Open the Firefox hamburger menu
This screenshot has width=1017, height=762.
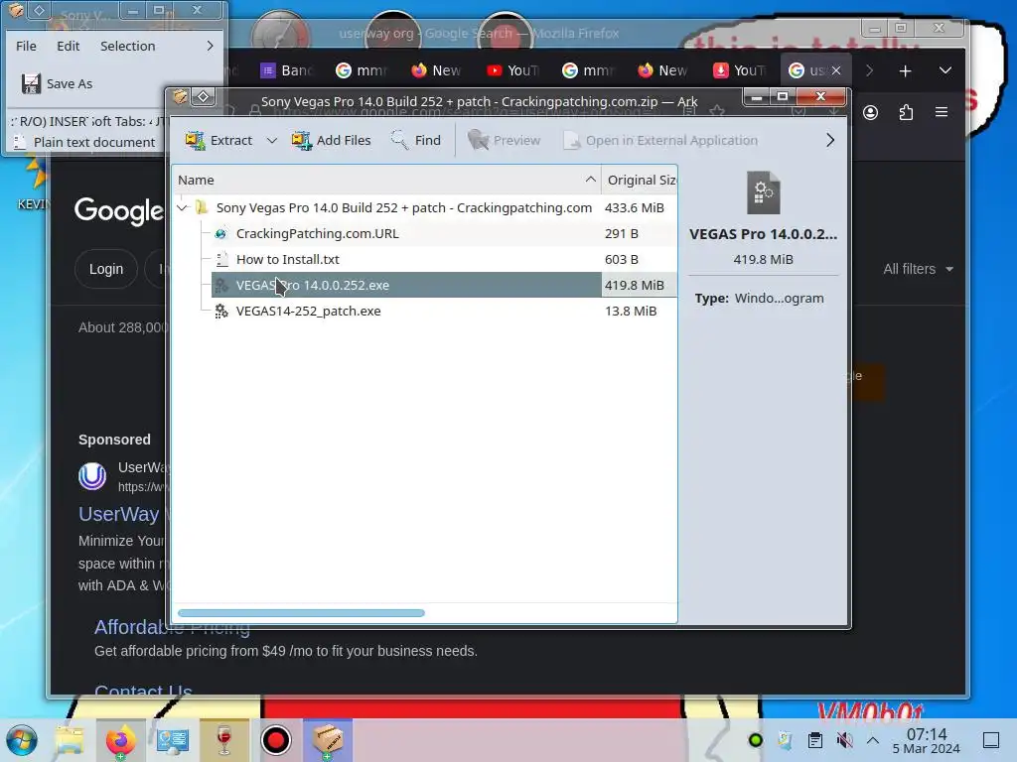(942, 112)
